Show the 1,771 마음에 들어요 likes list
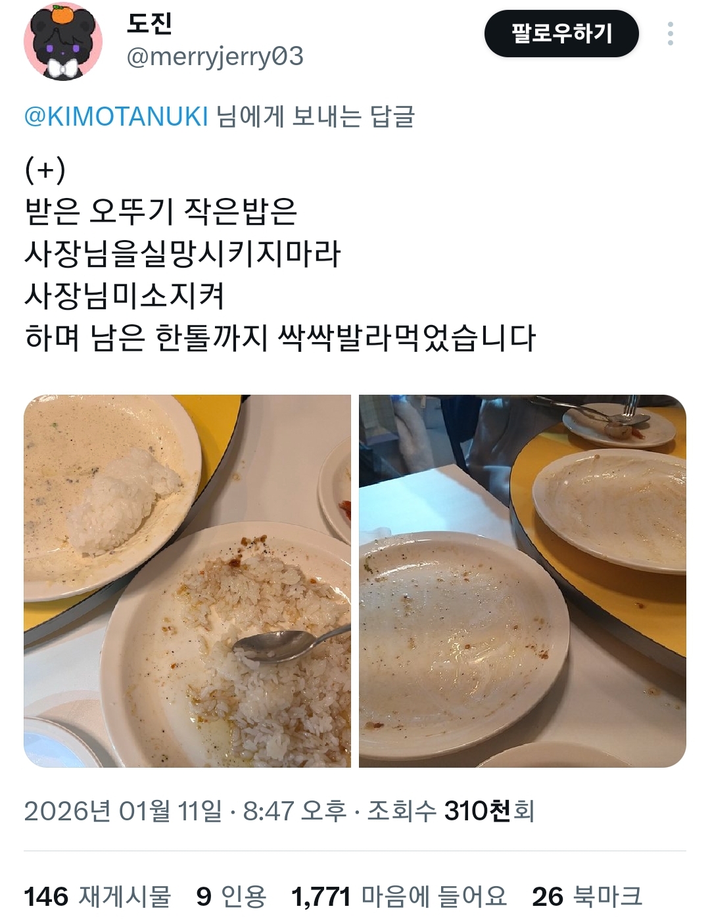This screenshot has width=710, height=919. [399, 896]
